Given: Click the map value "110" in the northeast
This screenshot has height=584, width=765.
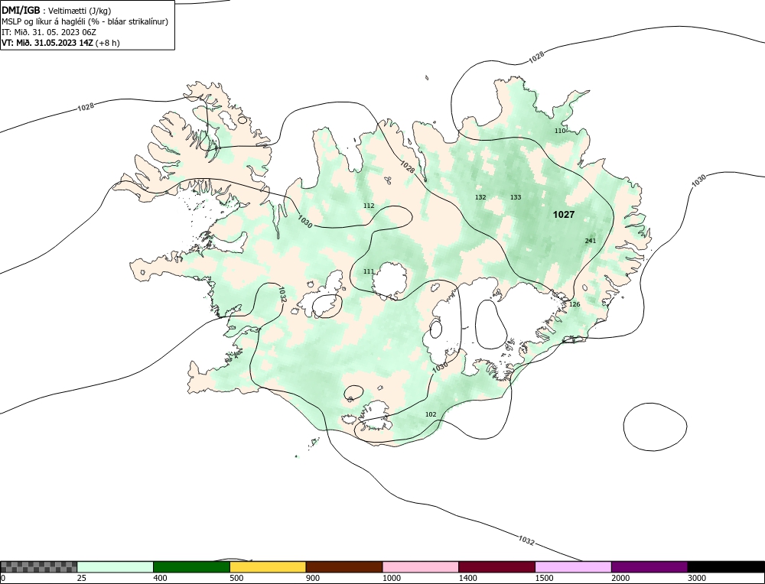Looking at the screenshot, I should 560,131.
